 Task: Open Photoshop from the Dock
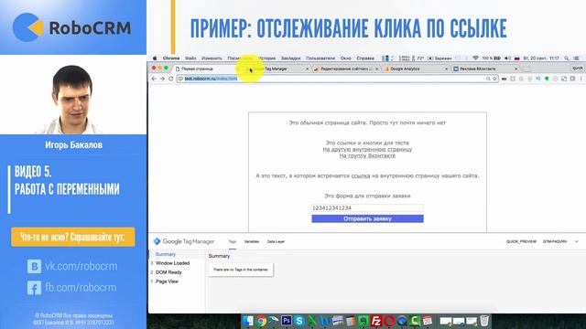click(287, 321)
